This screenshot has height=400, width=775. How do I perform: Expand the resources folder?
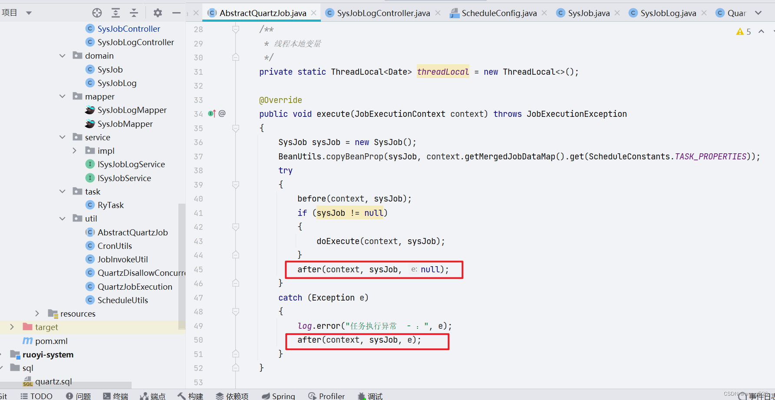point(37,314)
